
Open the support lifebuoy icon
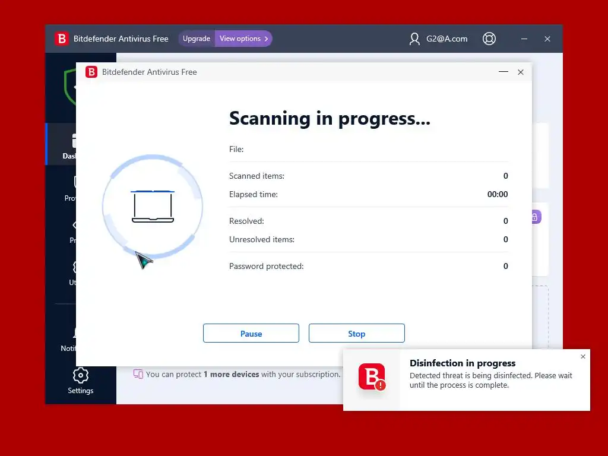pos(489,39)
